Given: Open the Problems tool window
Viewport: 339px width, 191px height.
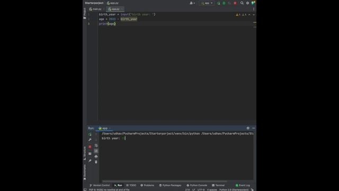Looking at the screenshot, I should click(147, 185).
